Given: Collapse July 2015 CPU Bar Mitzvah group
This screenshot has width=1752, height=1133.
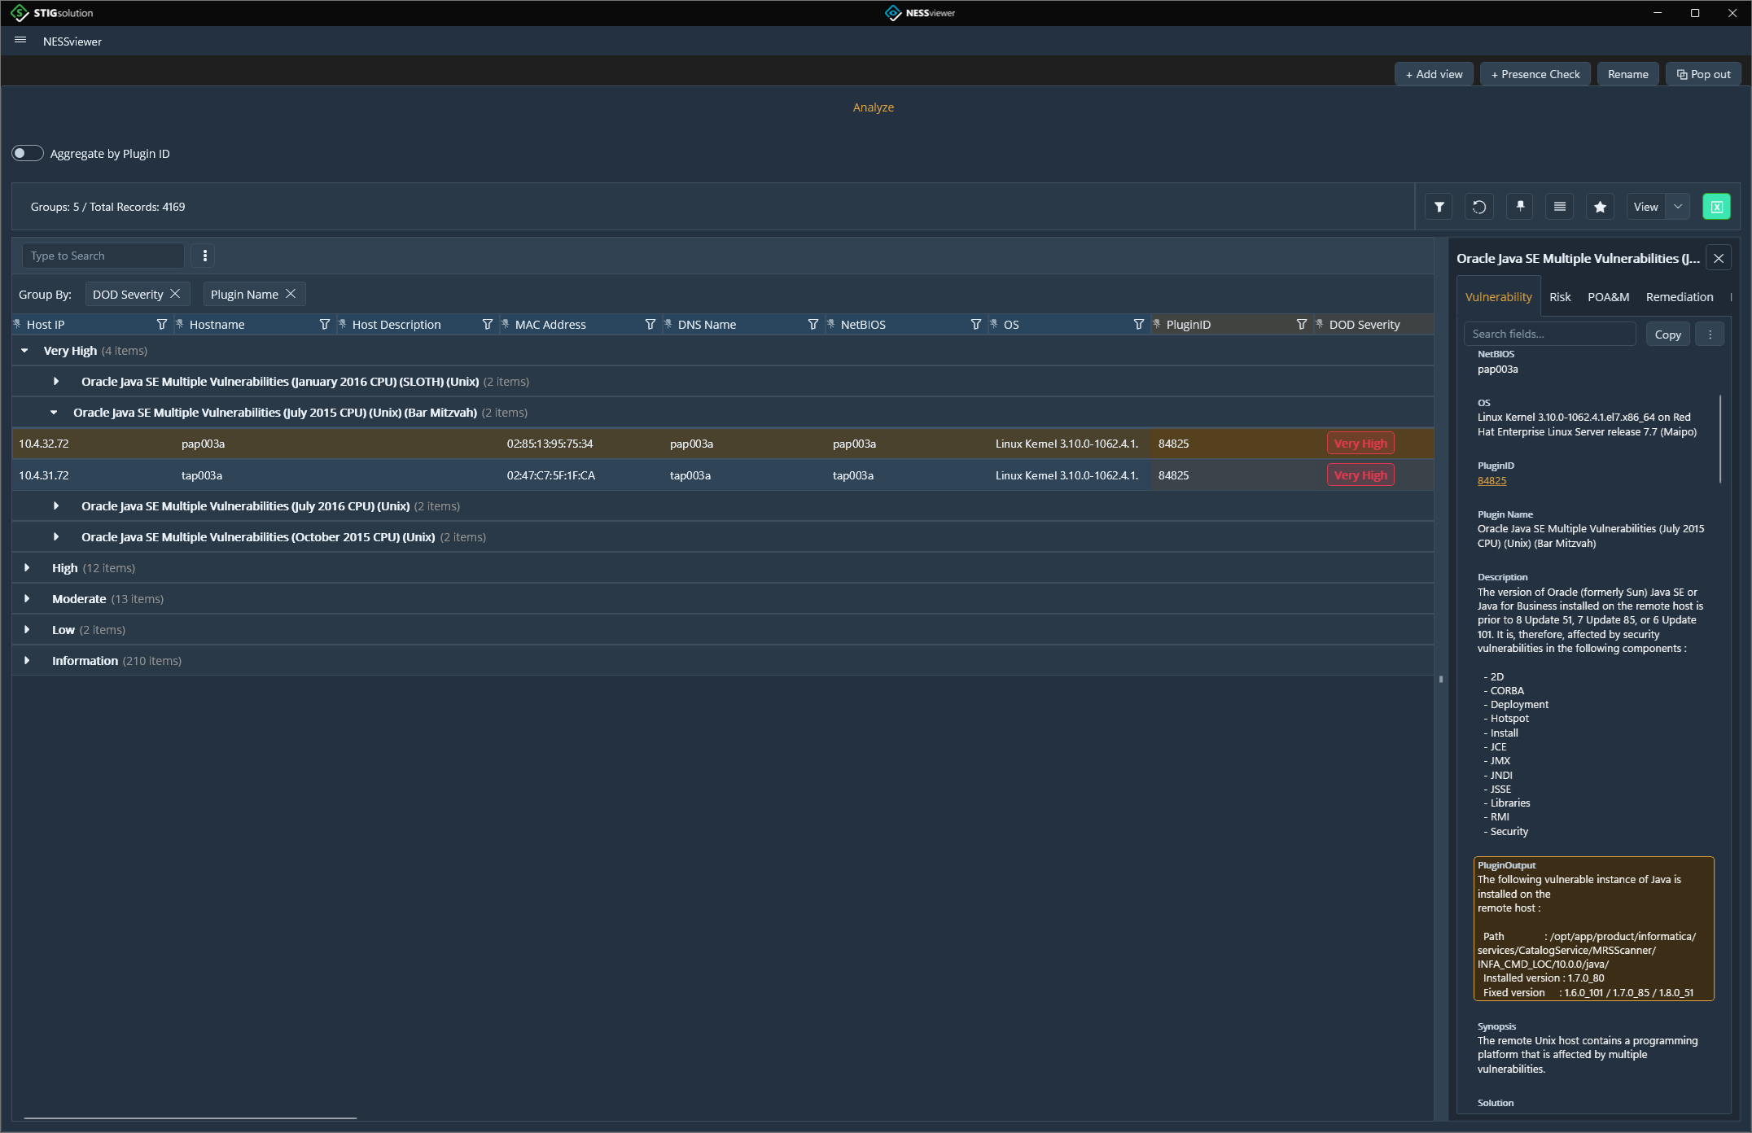Looking at the screenshot, I should coord(54,412).
